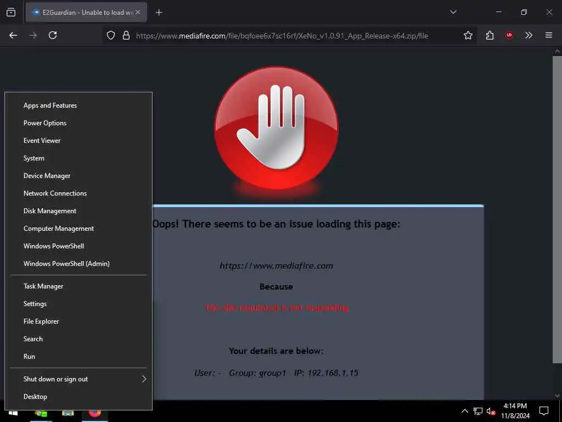This screenshot has height=422, width=562.
Task: Click the muted volume tray icon
Action: [x=491, y=411]
